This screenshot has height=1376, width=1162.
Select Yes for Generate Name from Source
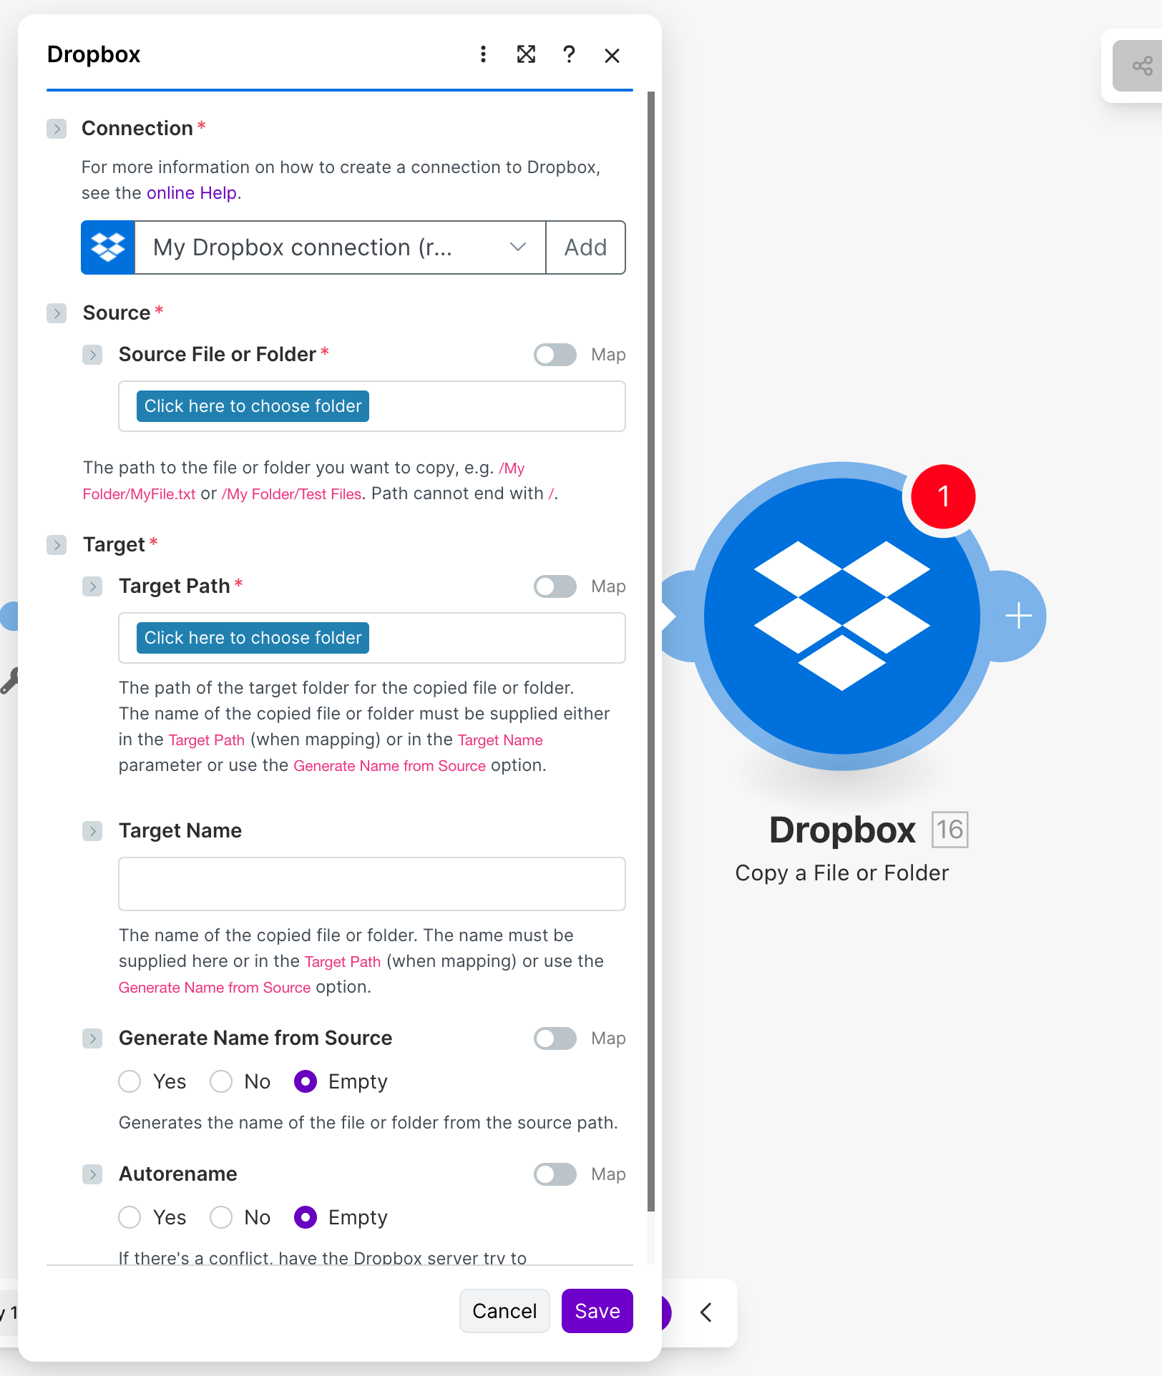coord(130,1081)
